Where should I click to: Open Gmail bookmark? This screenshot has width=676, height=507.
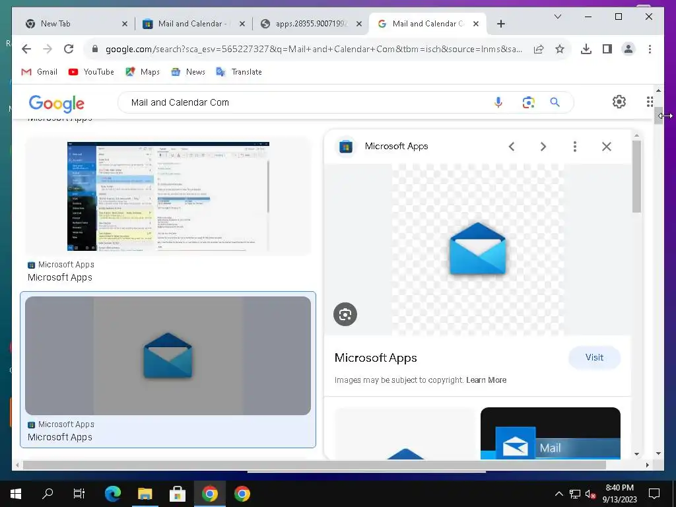click(39, 72)
